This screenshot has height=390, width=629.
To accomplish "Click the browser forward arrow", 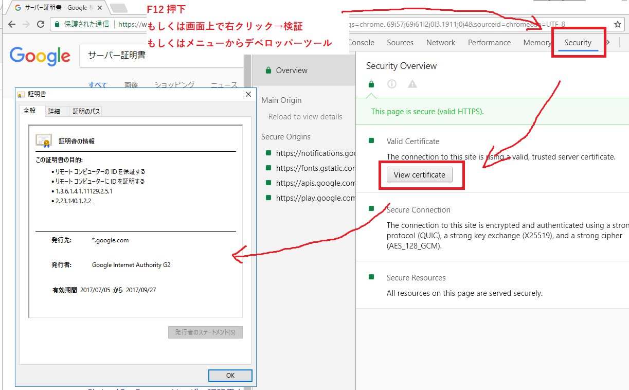I will coord(26,24).
